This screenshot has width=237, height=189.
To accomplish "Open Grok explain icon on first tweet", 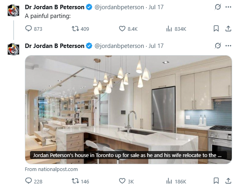I will (x=218, y=7).
